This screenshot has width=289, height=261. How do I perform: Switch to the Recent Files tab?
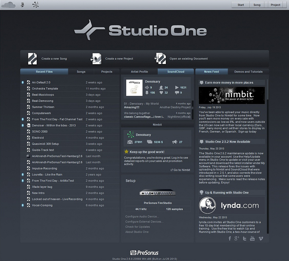pos(44,72)
